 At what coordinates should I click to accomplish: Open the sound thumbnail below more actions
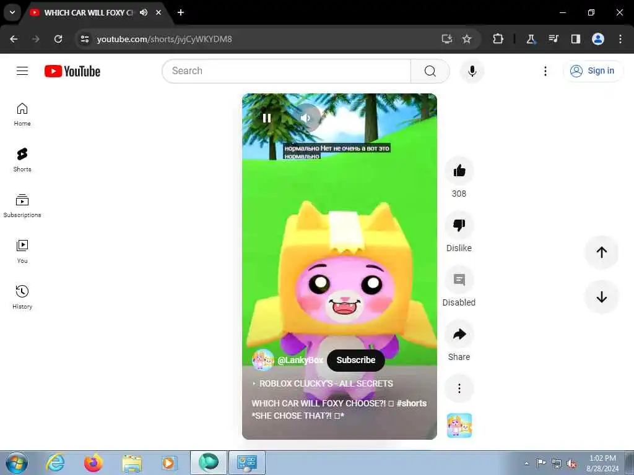[x=459, y=426]
